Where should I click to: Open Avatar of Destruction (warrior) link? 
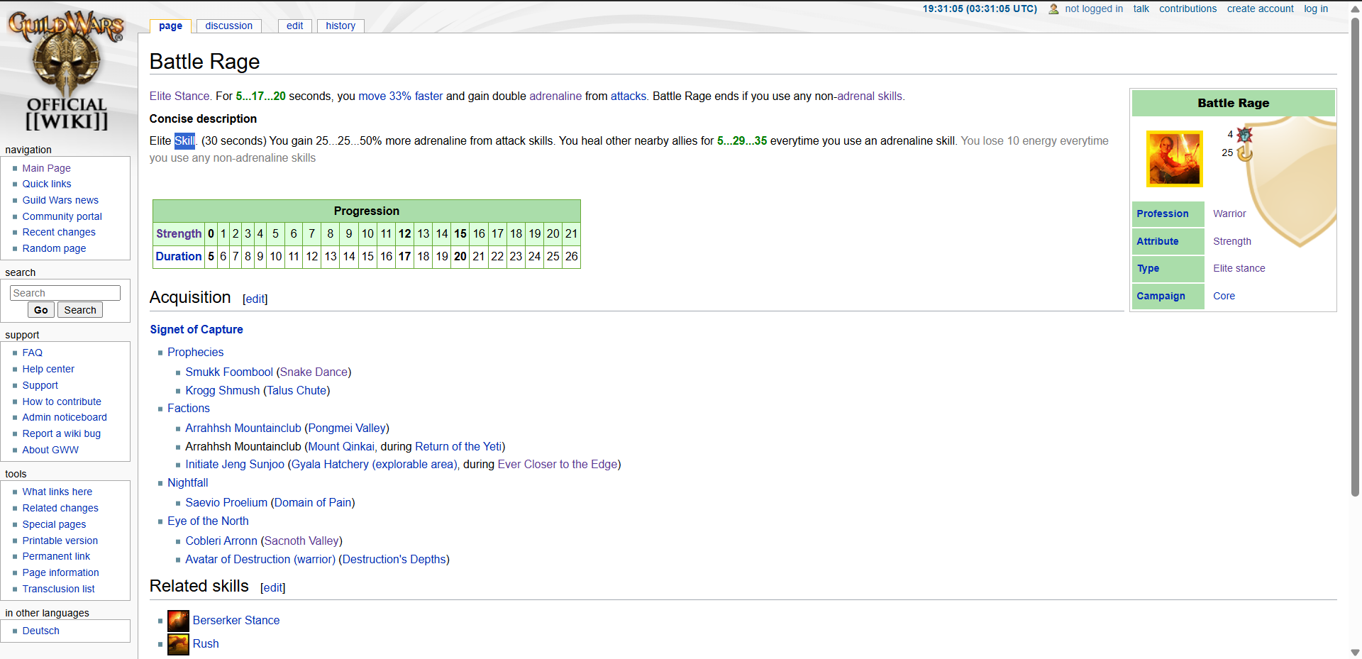coord(260,559)
